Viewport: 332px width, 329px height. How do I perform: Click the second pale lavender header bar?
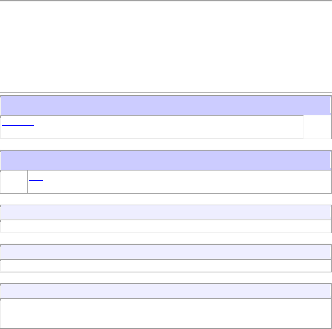pyautogui.click(x=165, y=252)
